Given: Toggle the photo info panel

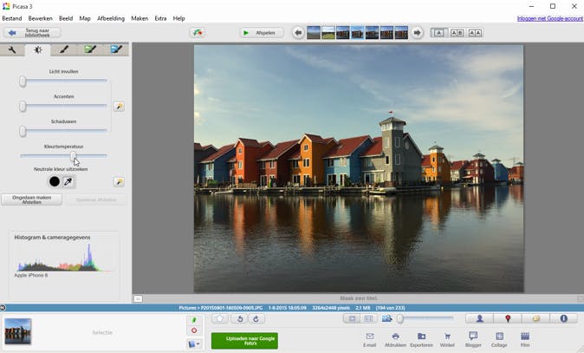Looking at the screenshot, I should point(563,318).
